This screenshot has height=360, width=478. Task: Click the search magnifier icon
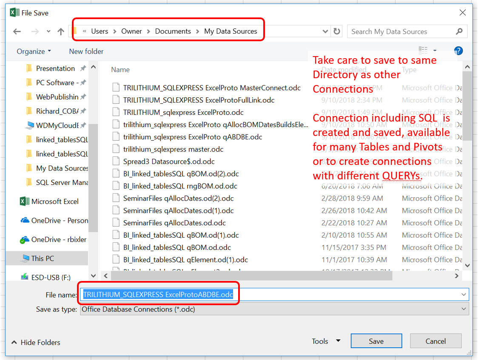(x=459, y=31)
